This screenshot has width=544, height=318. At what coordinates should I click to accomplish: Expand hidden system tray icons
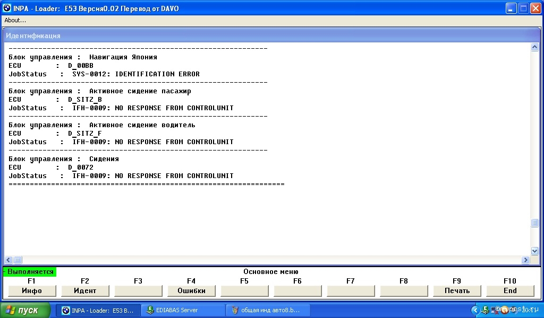coord(475,310)
